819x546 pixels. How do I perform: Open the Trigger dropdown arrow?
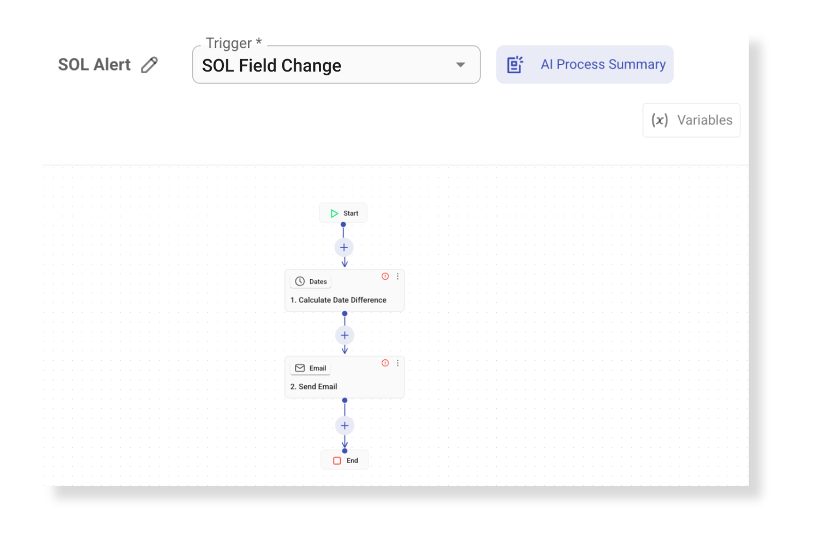coord(460,65)
